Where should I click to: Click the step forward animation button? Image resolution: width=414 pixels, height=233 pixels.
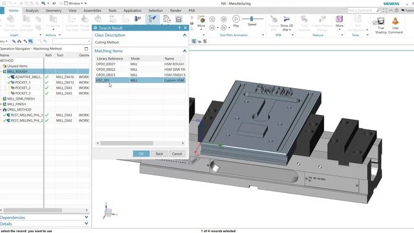click(x=223, y=27)
